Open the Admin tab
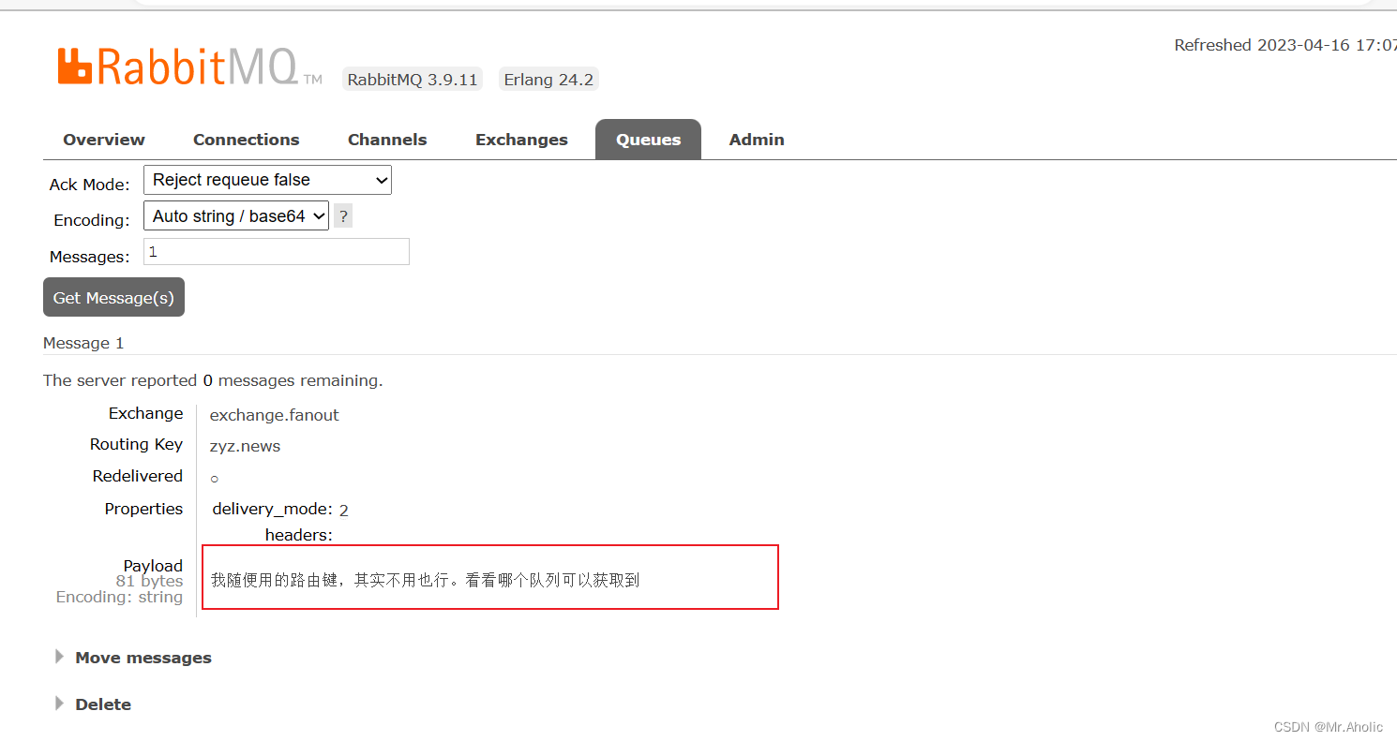The height and width of the screenshot is (741, 1397). click(x=757, y=140)
